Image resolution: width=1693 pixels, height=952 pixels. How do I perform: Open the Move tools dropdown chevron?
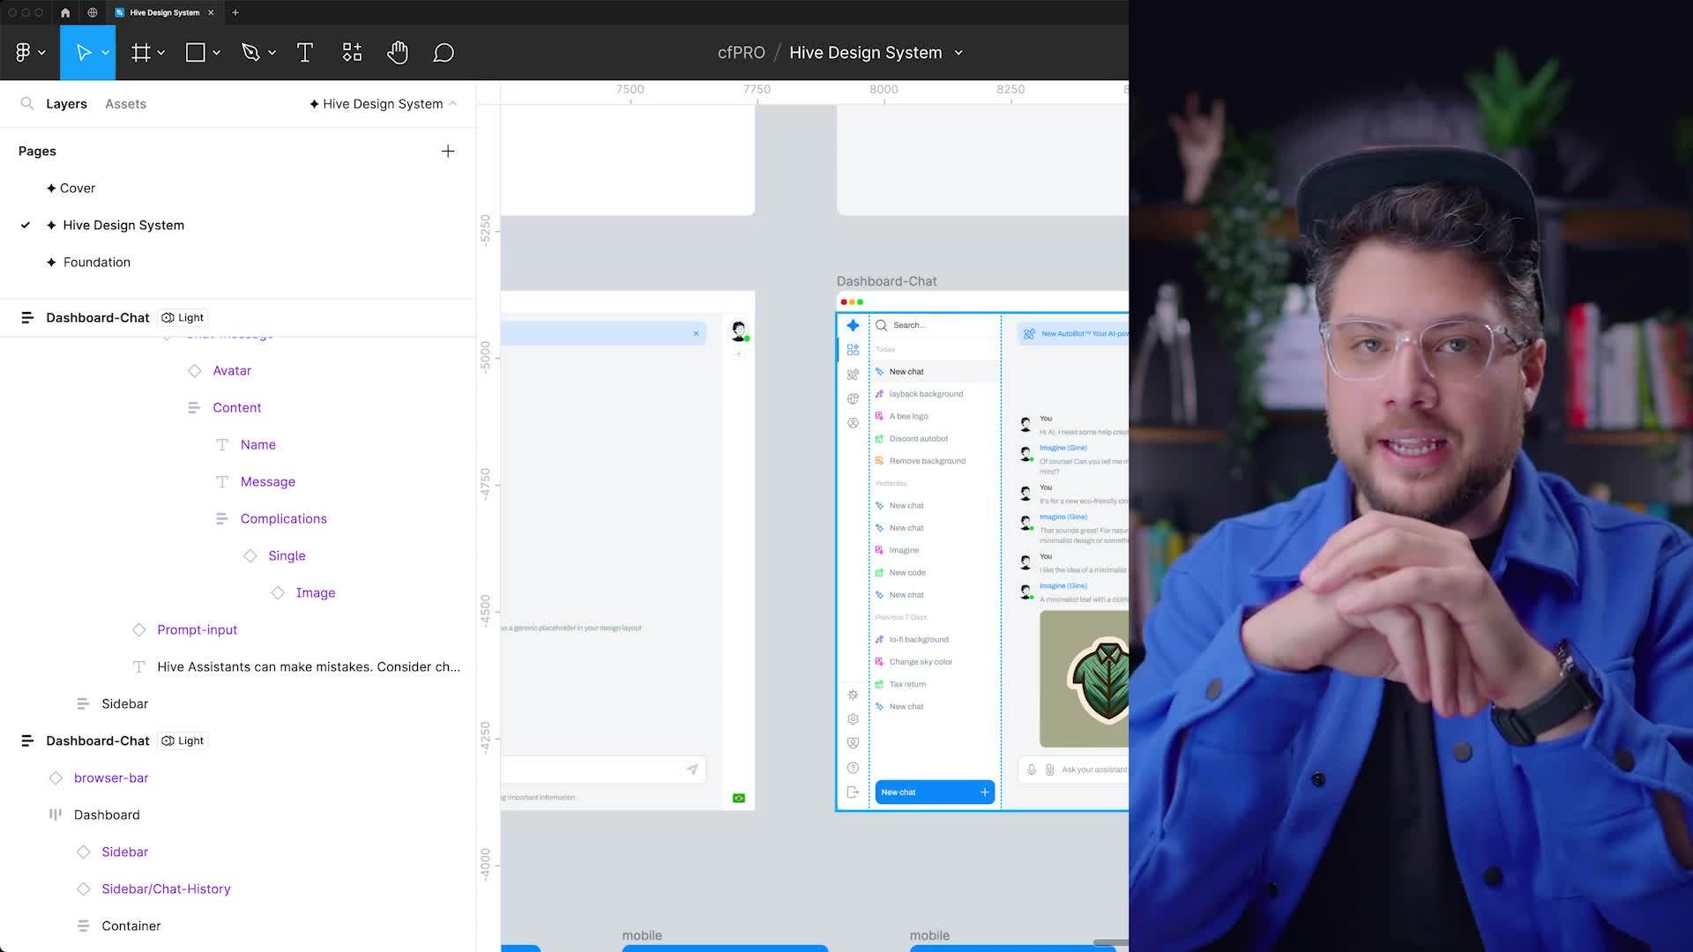coord(105,53)
